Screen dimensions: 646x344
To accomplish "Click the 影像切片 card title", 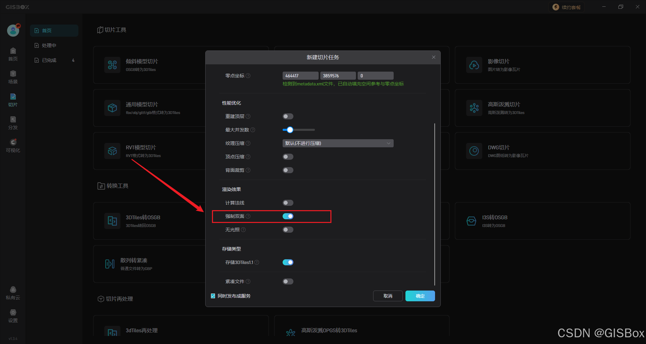I will 499,62.
